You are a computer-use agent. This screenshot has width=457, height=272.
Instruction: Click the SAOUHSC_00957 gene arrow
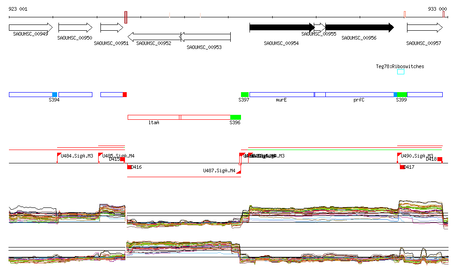tap(425, 28)
